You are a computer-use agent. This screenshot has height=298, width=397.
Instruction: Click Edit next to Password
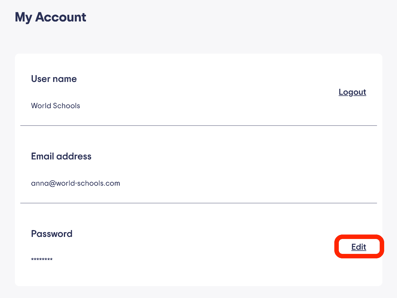pyautogui.click(x=358, y=247)
